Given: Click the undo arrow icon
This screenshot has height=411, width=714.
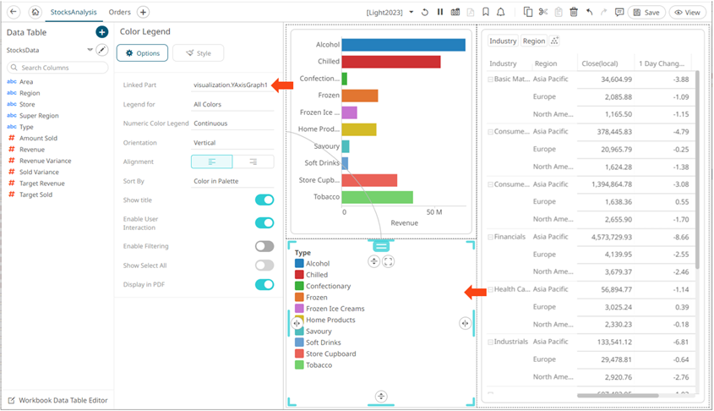Looking at the screenshot, I should click(589, 13).
